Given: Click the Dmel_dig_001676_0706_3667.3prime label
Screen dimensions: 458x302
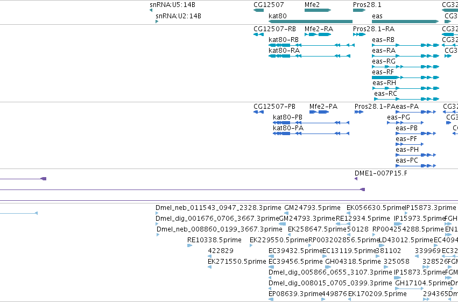Looking at the screenshot, I should (217, 219).
